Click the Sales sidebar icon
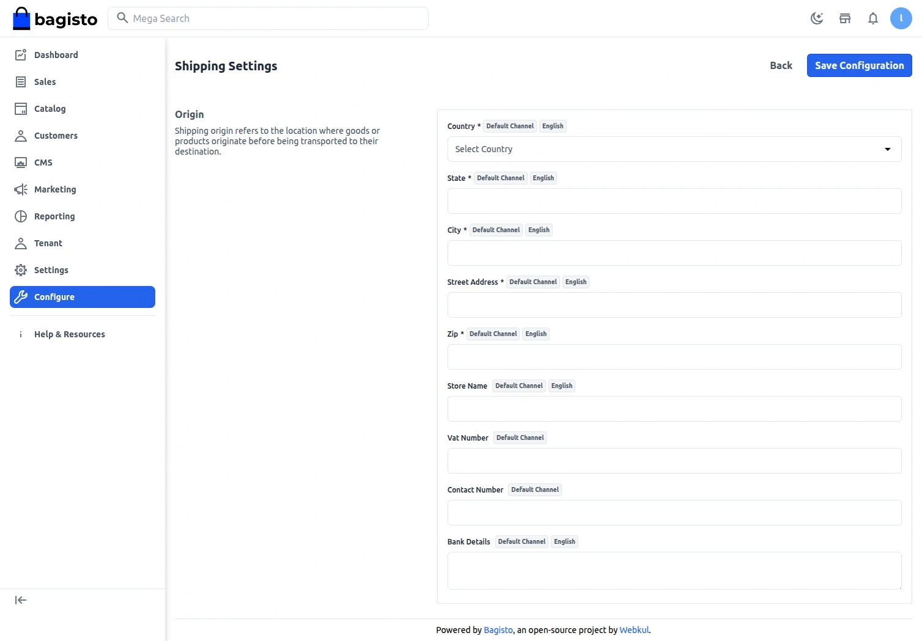Viewport: 922px width, 641px height. click(21, 82)
